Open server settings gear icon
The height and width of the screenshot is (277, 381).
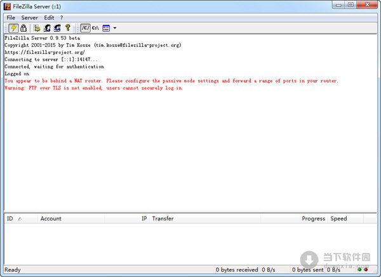(x=37, y=28)
